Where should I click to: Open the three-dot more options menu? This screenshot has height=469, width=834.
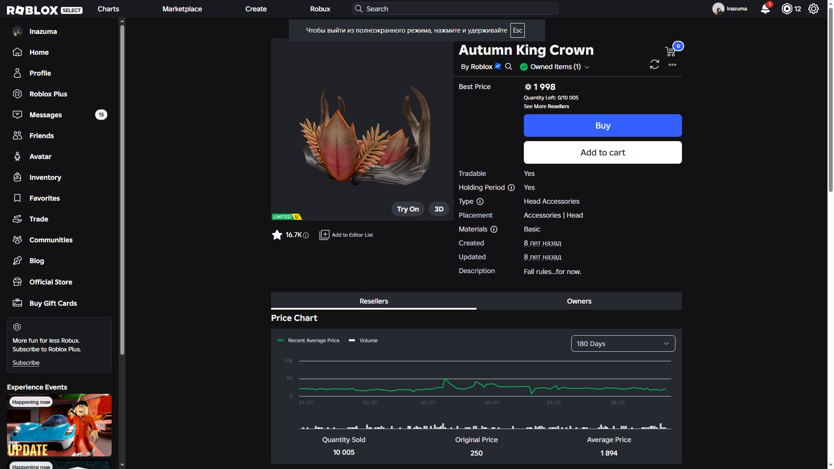click(x=672, y=65)
